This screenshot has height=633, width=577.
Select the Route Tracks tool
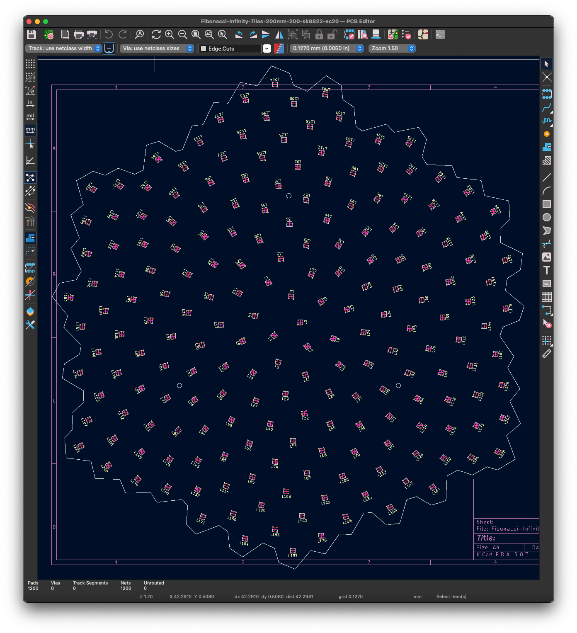[x=547, y=108]
